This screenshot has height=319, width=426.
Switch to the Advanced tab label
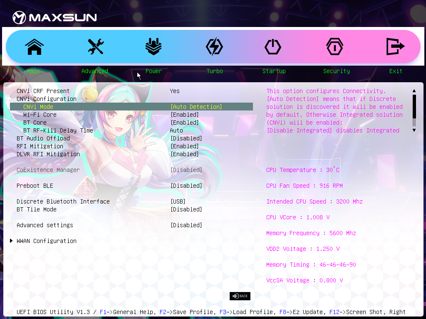(x=95, y=71)
